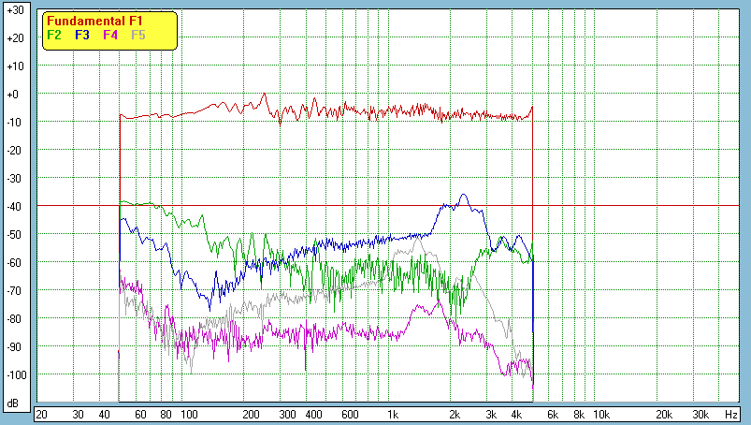751x425 pixels.
Task: Click the 8k frequency axis label
Action: [x=579, y=415]
